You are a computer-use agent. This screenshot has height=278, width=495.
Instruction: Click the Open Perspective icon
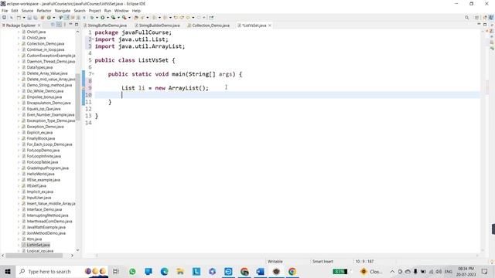[477, 17]
